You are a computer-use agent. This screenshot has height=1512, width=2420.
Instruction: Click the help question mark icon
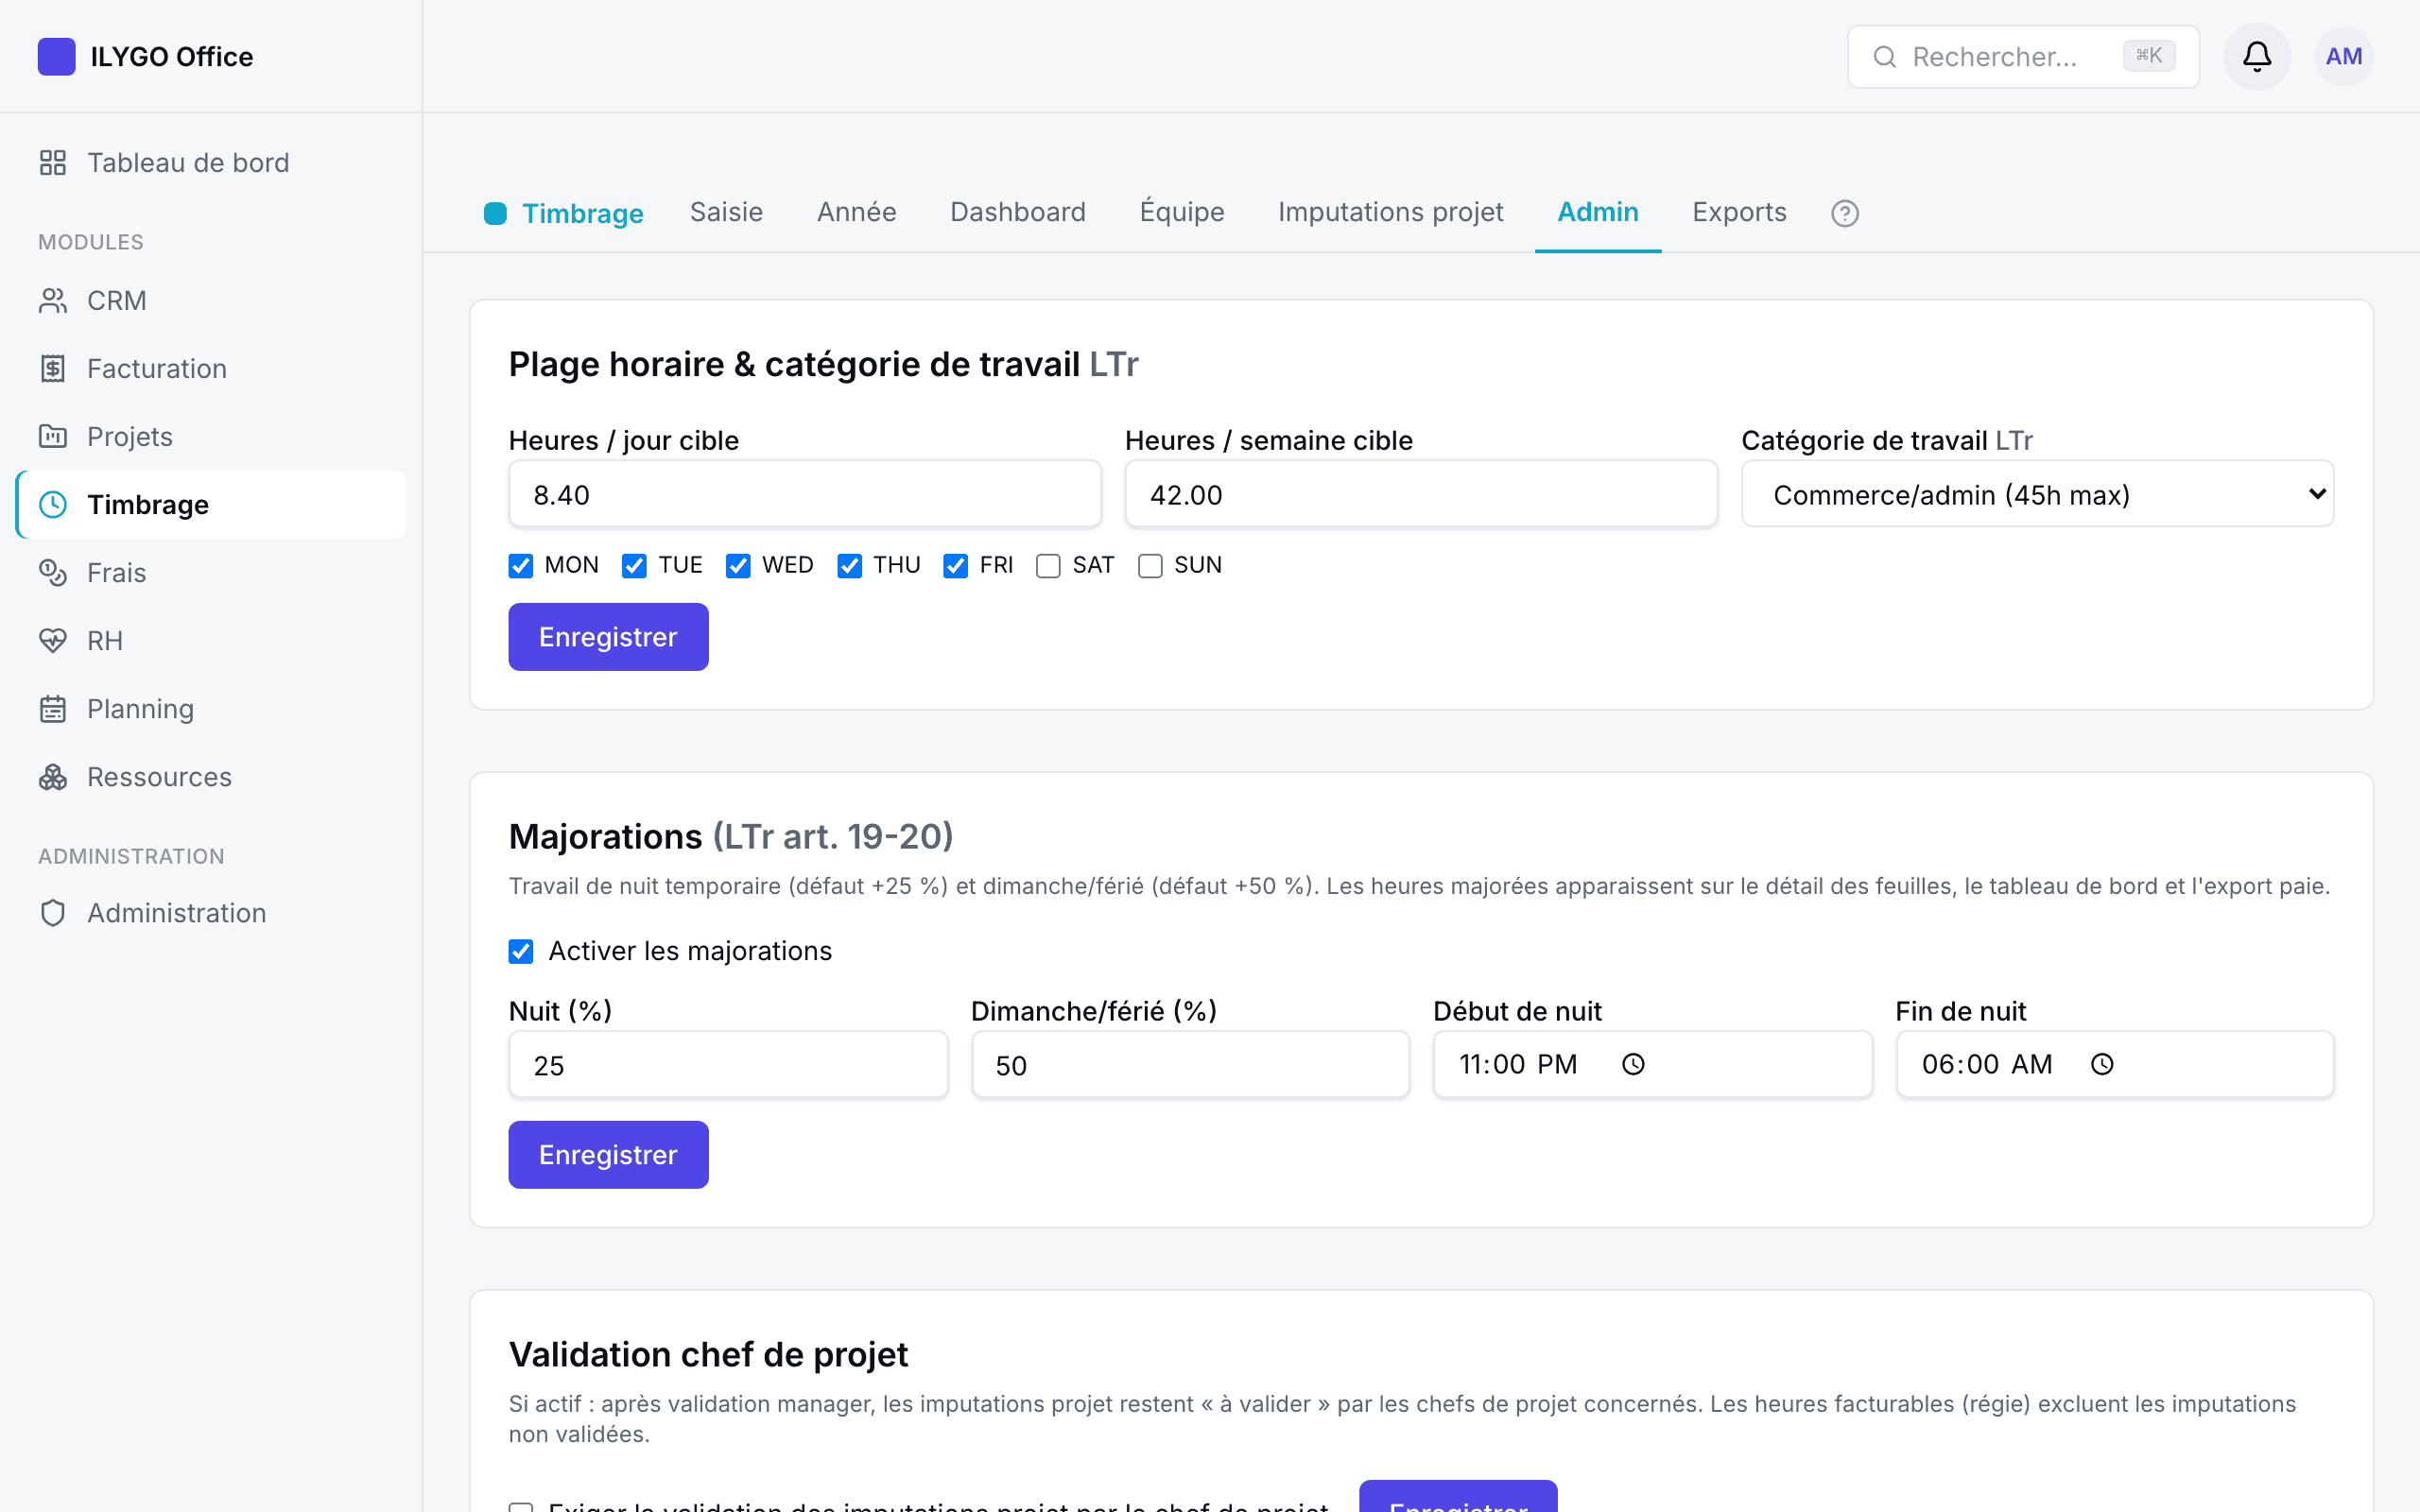pos(1844,213)
